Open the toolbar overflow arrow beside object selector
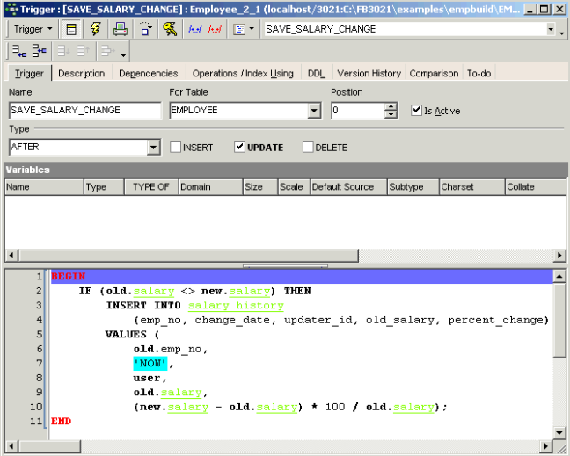 (562, 33)
